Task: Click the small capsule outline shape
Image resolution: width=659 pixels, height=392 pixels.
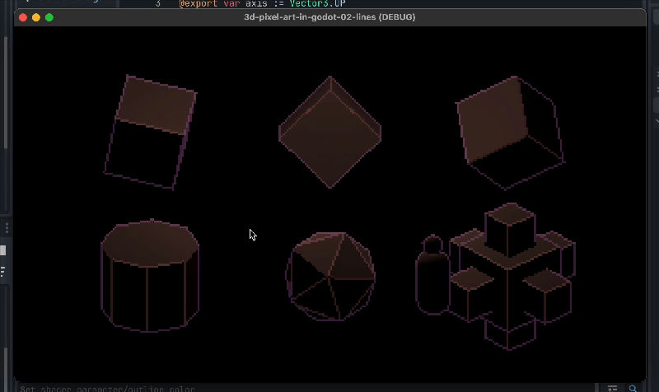Action: (432, 274)
